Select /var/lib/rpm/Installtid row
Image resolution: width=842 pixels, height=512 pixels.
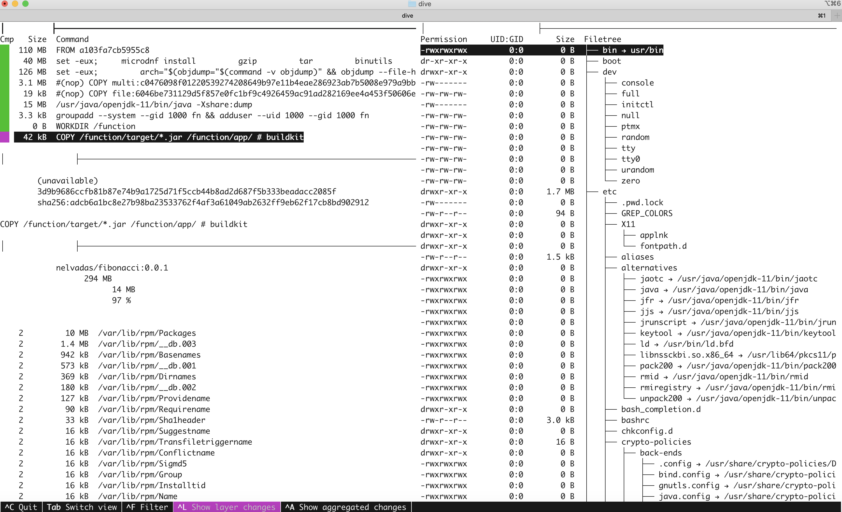coord(112,486)
